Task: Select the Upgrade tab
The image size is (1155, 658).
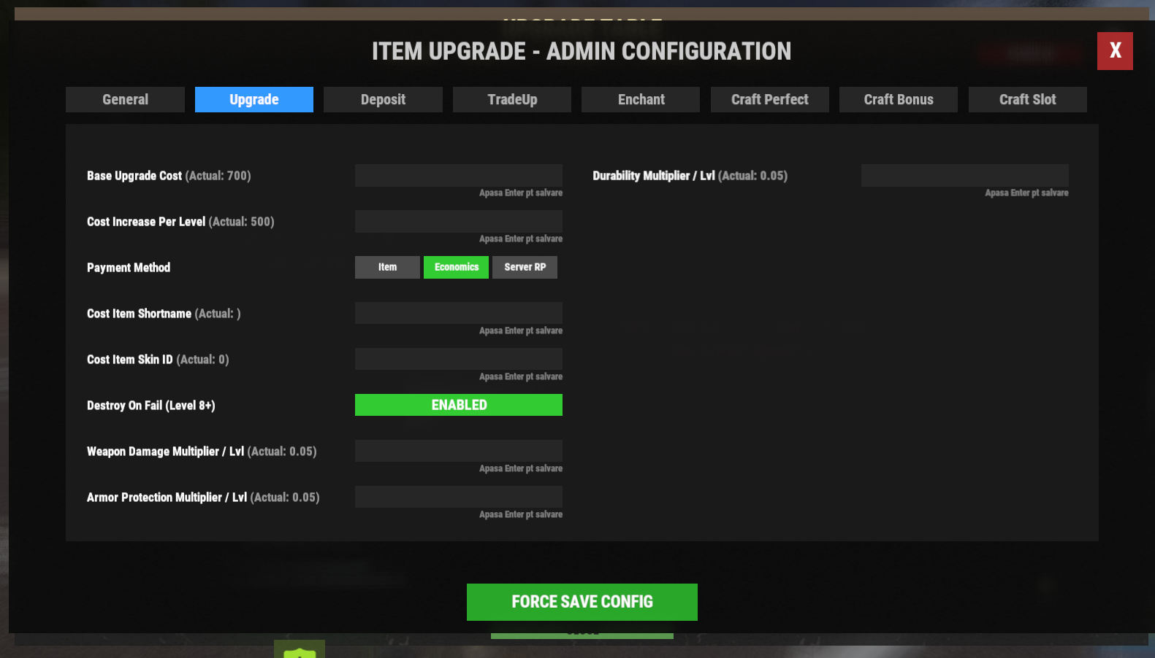Action: tap(254, 100)
